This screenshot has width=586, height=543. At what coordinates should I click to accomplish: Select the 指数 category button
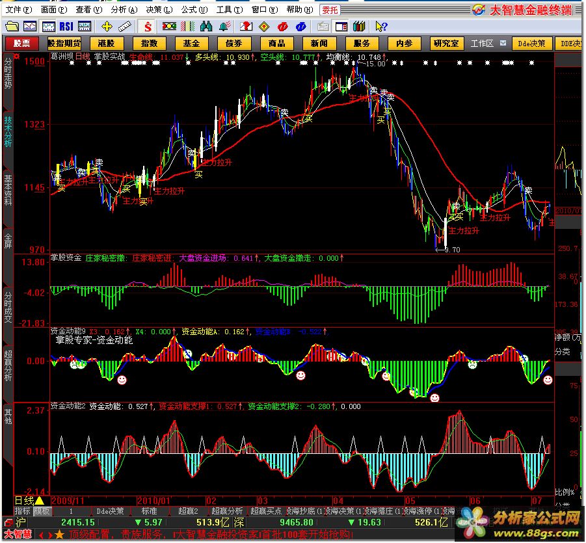pos(149,44)
